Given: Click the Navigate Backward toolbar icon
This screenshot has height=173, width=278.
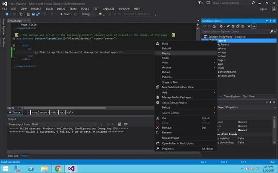Looking at the screenshot, I should click(x=7, y=14).
